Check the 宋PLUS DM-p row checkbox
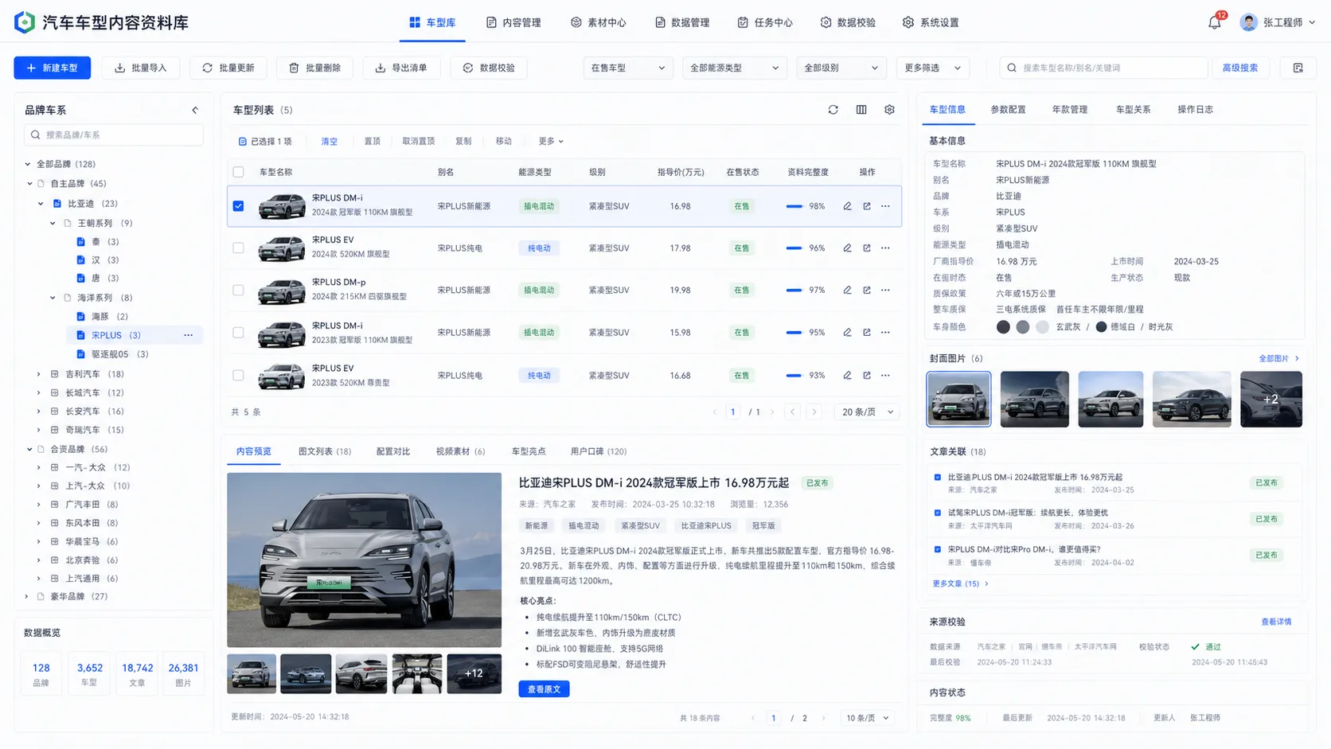The height and width of the screenshot is (749, 1331). pos(238,291)
